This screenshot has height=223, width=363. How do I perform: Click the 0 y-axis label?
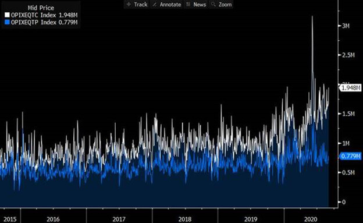[x=344, y=202]
